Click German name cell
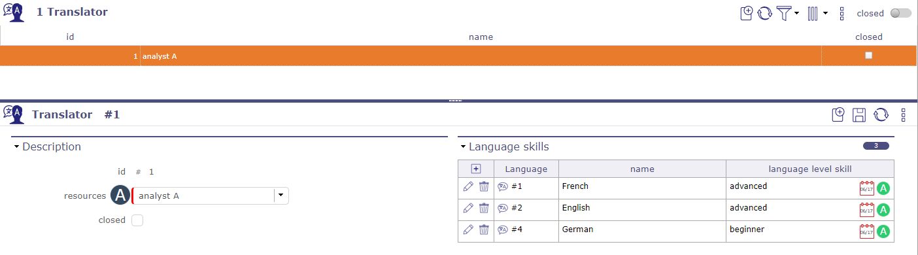The image size is (918, 255). (642, 231)
